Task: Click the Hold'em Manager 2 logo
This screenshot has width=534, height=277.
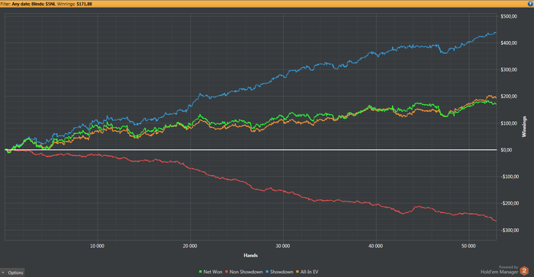Action: 524,271
